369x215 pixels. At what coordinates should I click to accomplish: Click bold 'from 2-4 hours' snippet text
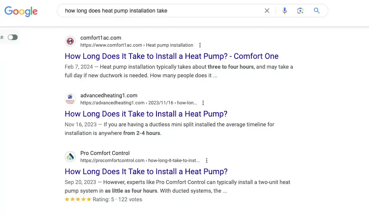coord(142,133)
